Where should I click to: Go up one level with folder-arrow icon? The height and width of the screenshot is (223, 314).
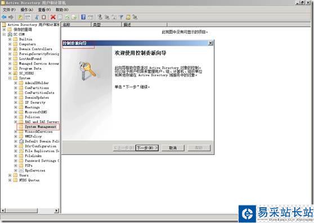pyautogui.click(x=20, y=17)
